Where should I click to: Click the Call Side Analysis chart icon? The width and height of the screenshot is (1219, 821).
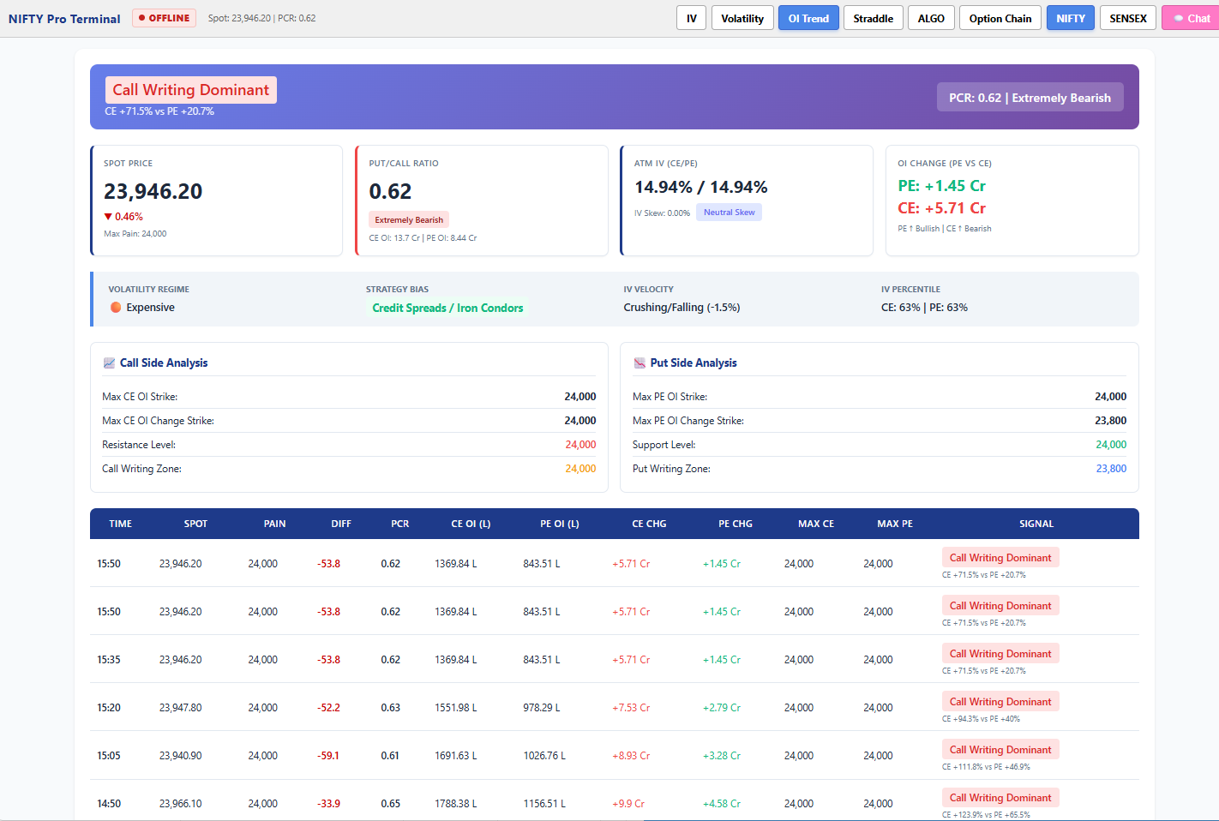click(x=109, y=363)
